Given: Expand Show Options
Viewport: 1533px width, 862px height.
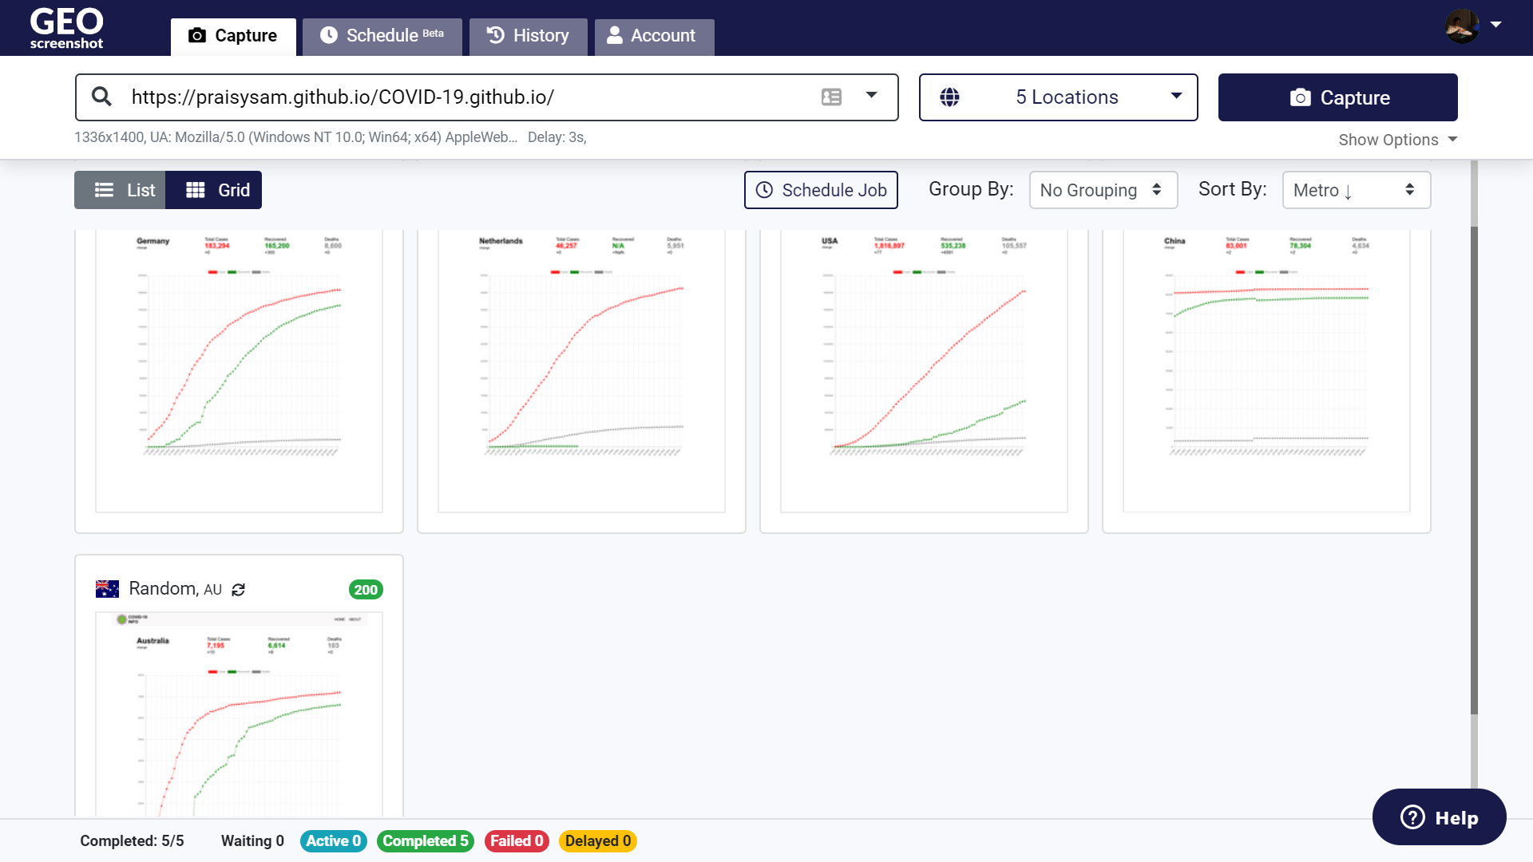Looking at the screenshot, I should pos(1397,140).
